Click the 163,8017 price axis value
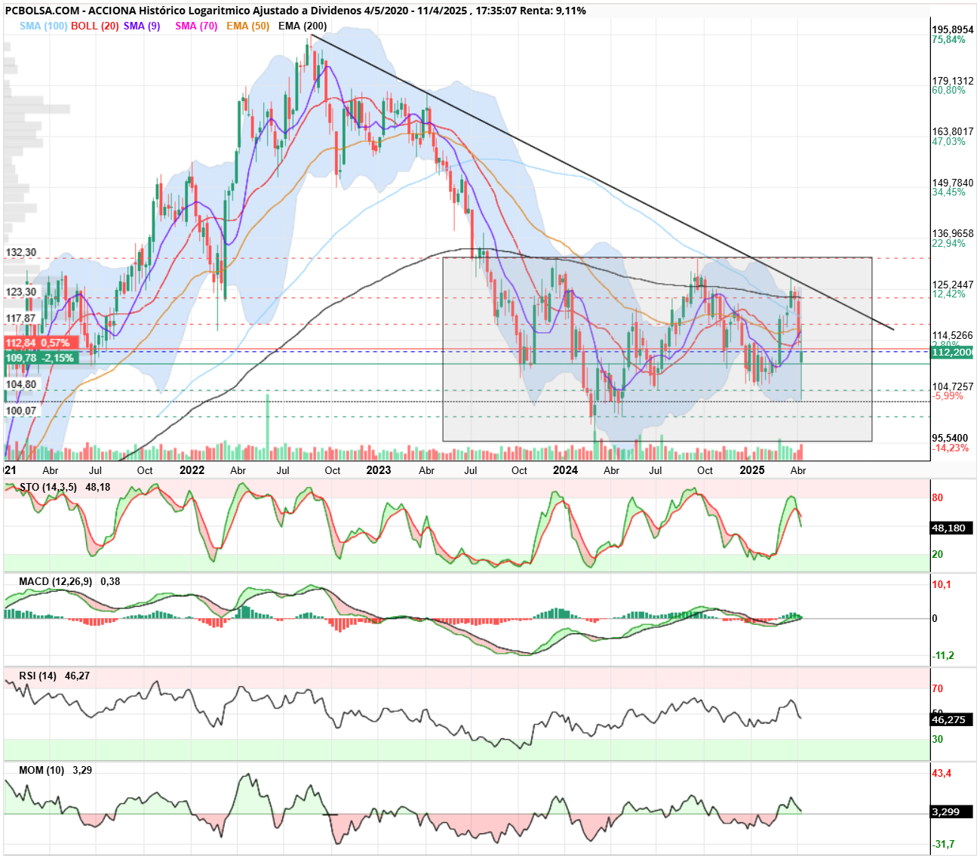This screenshot has width=980, height=859. click(953, 131)
